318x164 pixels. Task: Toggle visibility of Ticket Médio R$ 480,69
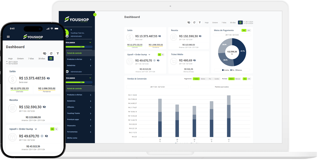click(195, 60)
